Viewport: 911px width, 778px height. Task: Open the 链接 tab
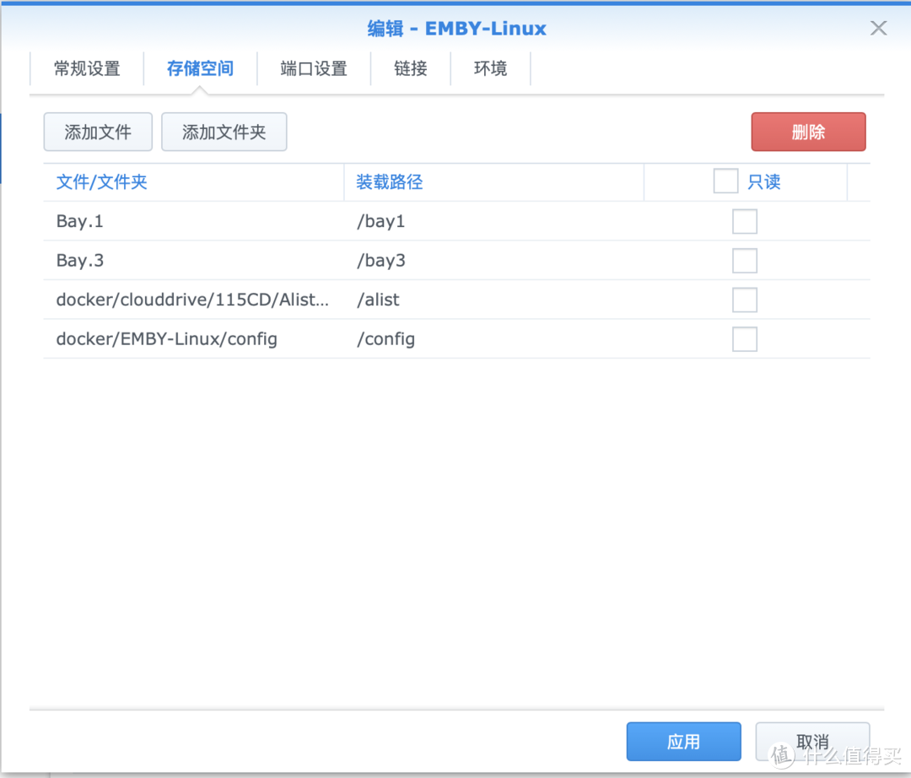411,68
